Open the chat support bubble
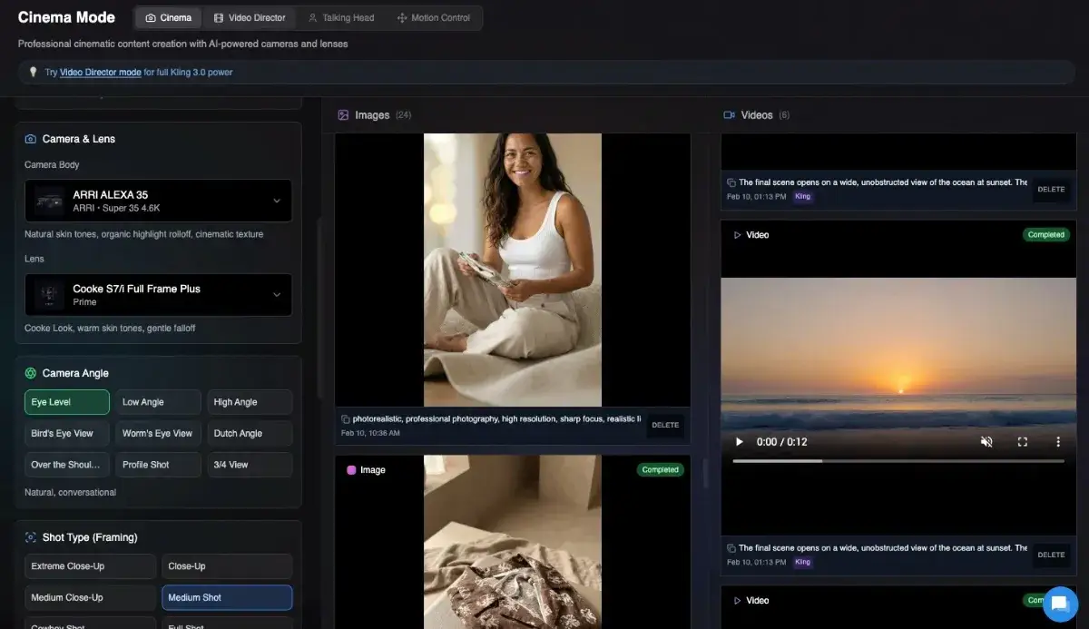1089x629 pixels. [1060, 604]
